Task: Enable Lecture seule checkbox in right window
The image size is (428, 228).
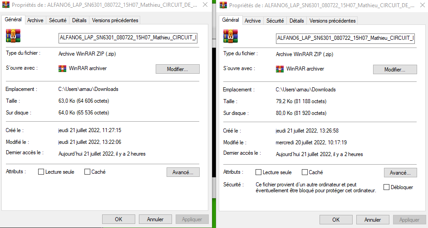Action: (x=258, y=172)
